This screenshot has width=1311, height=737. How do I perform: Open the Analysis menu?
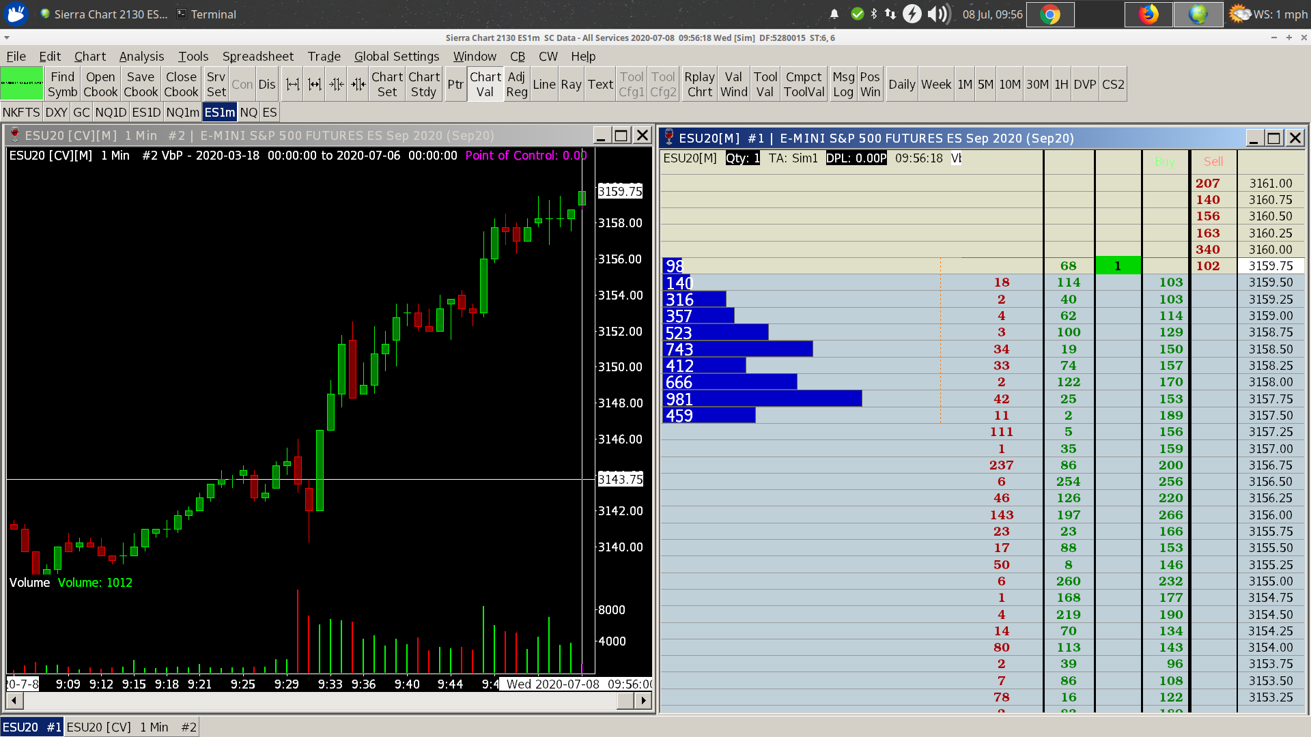(x=141, y=56)
